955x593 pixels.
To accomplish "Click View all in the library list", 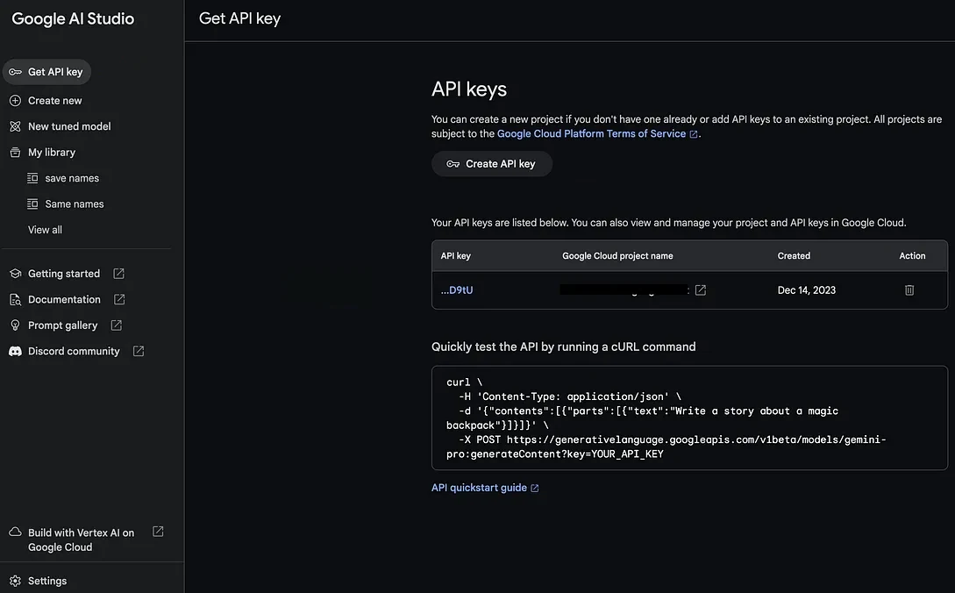I will [45, 230].
